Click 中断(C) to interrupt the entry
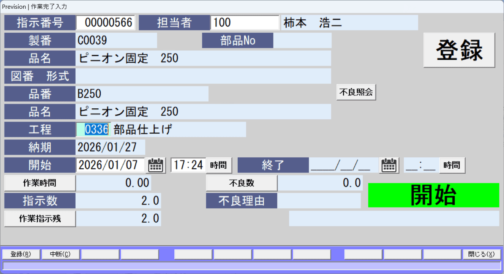 (x=61, y=254)
